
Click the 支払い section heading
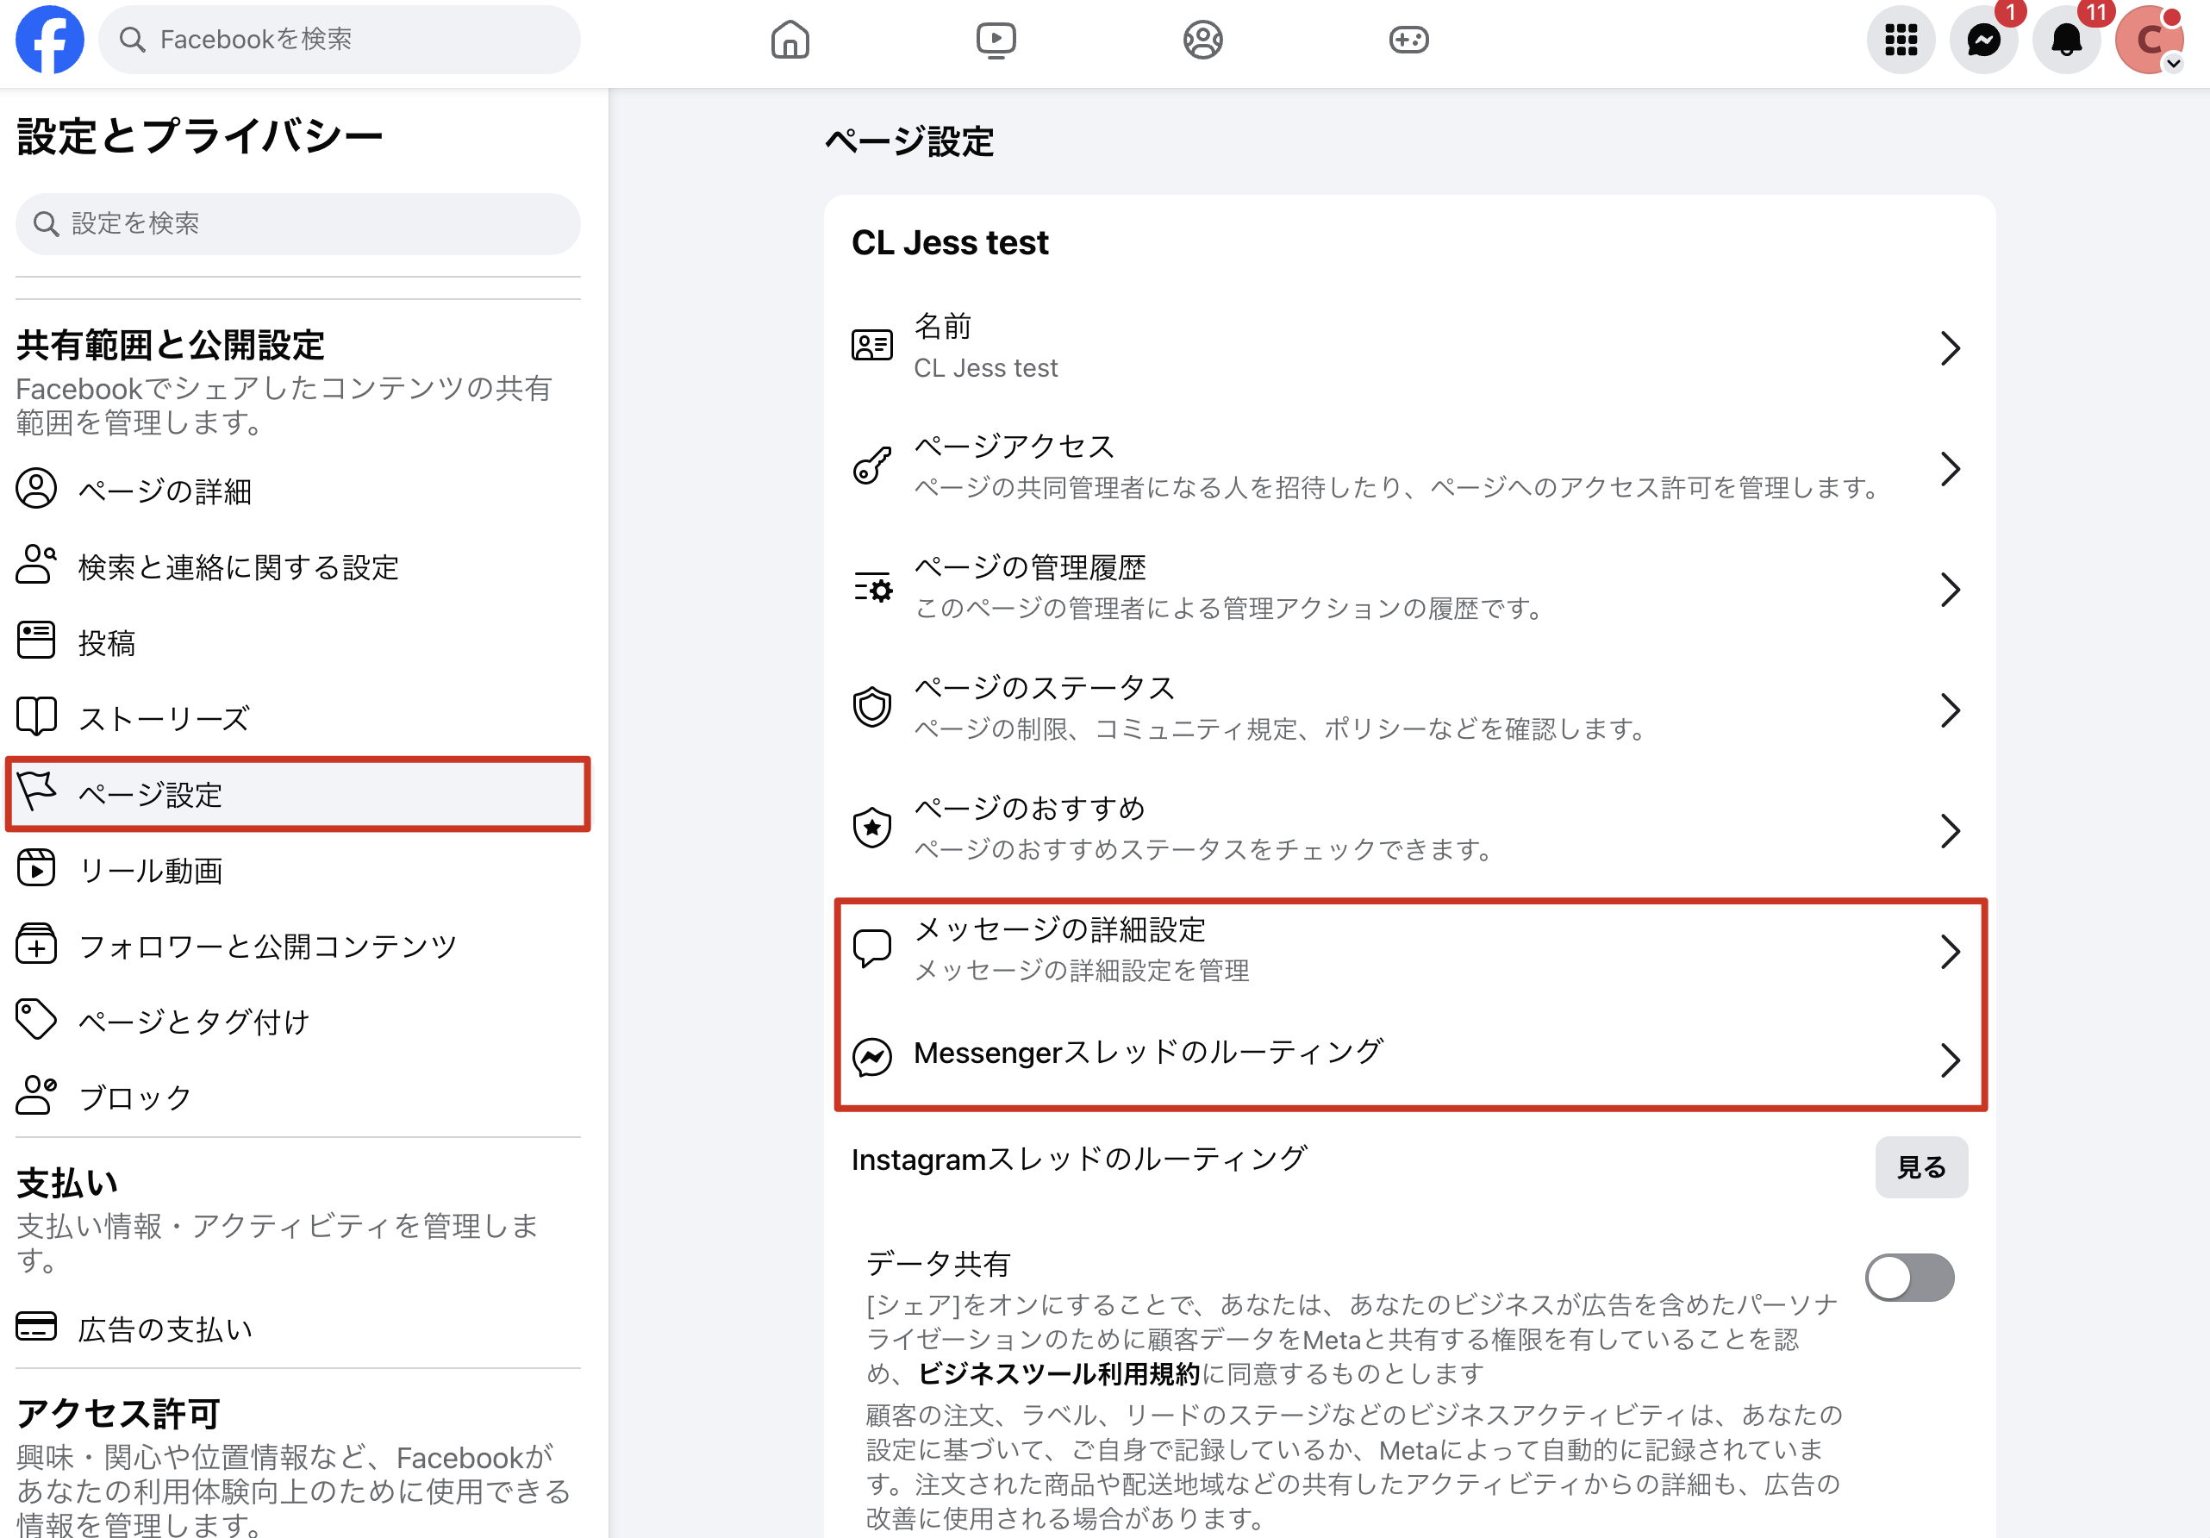pyautogui.click(x=67, y=1183)
